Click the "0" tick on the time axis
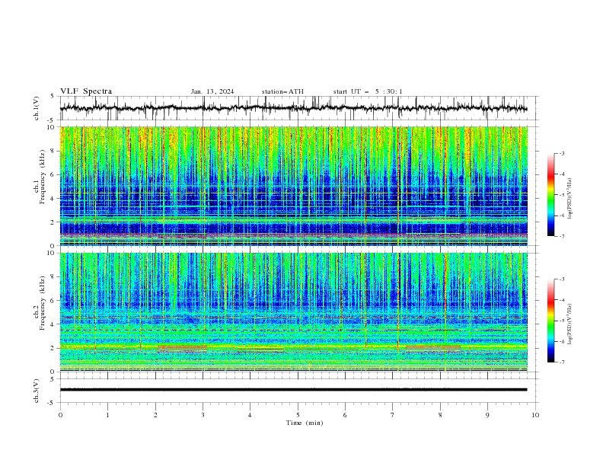The image size is (603, 466). [x=60, y=415]
